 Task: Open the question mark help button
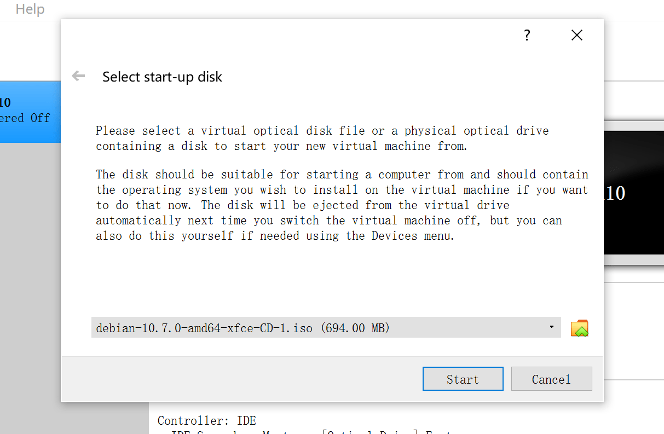coord(527,36)
